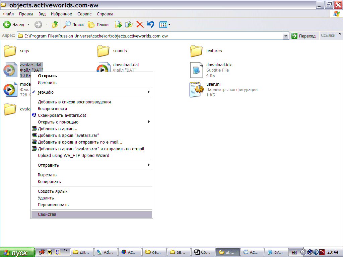Go up one folder level icon
Viewport: 343px width, 257px height.
tap(55, 24)
